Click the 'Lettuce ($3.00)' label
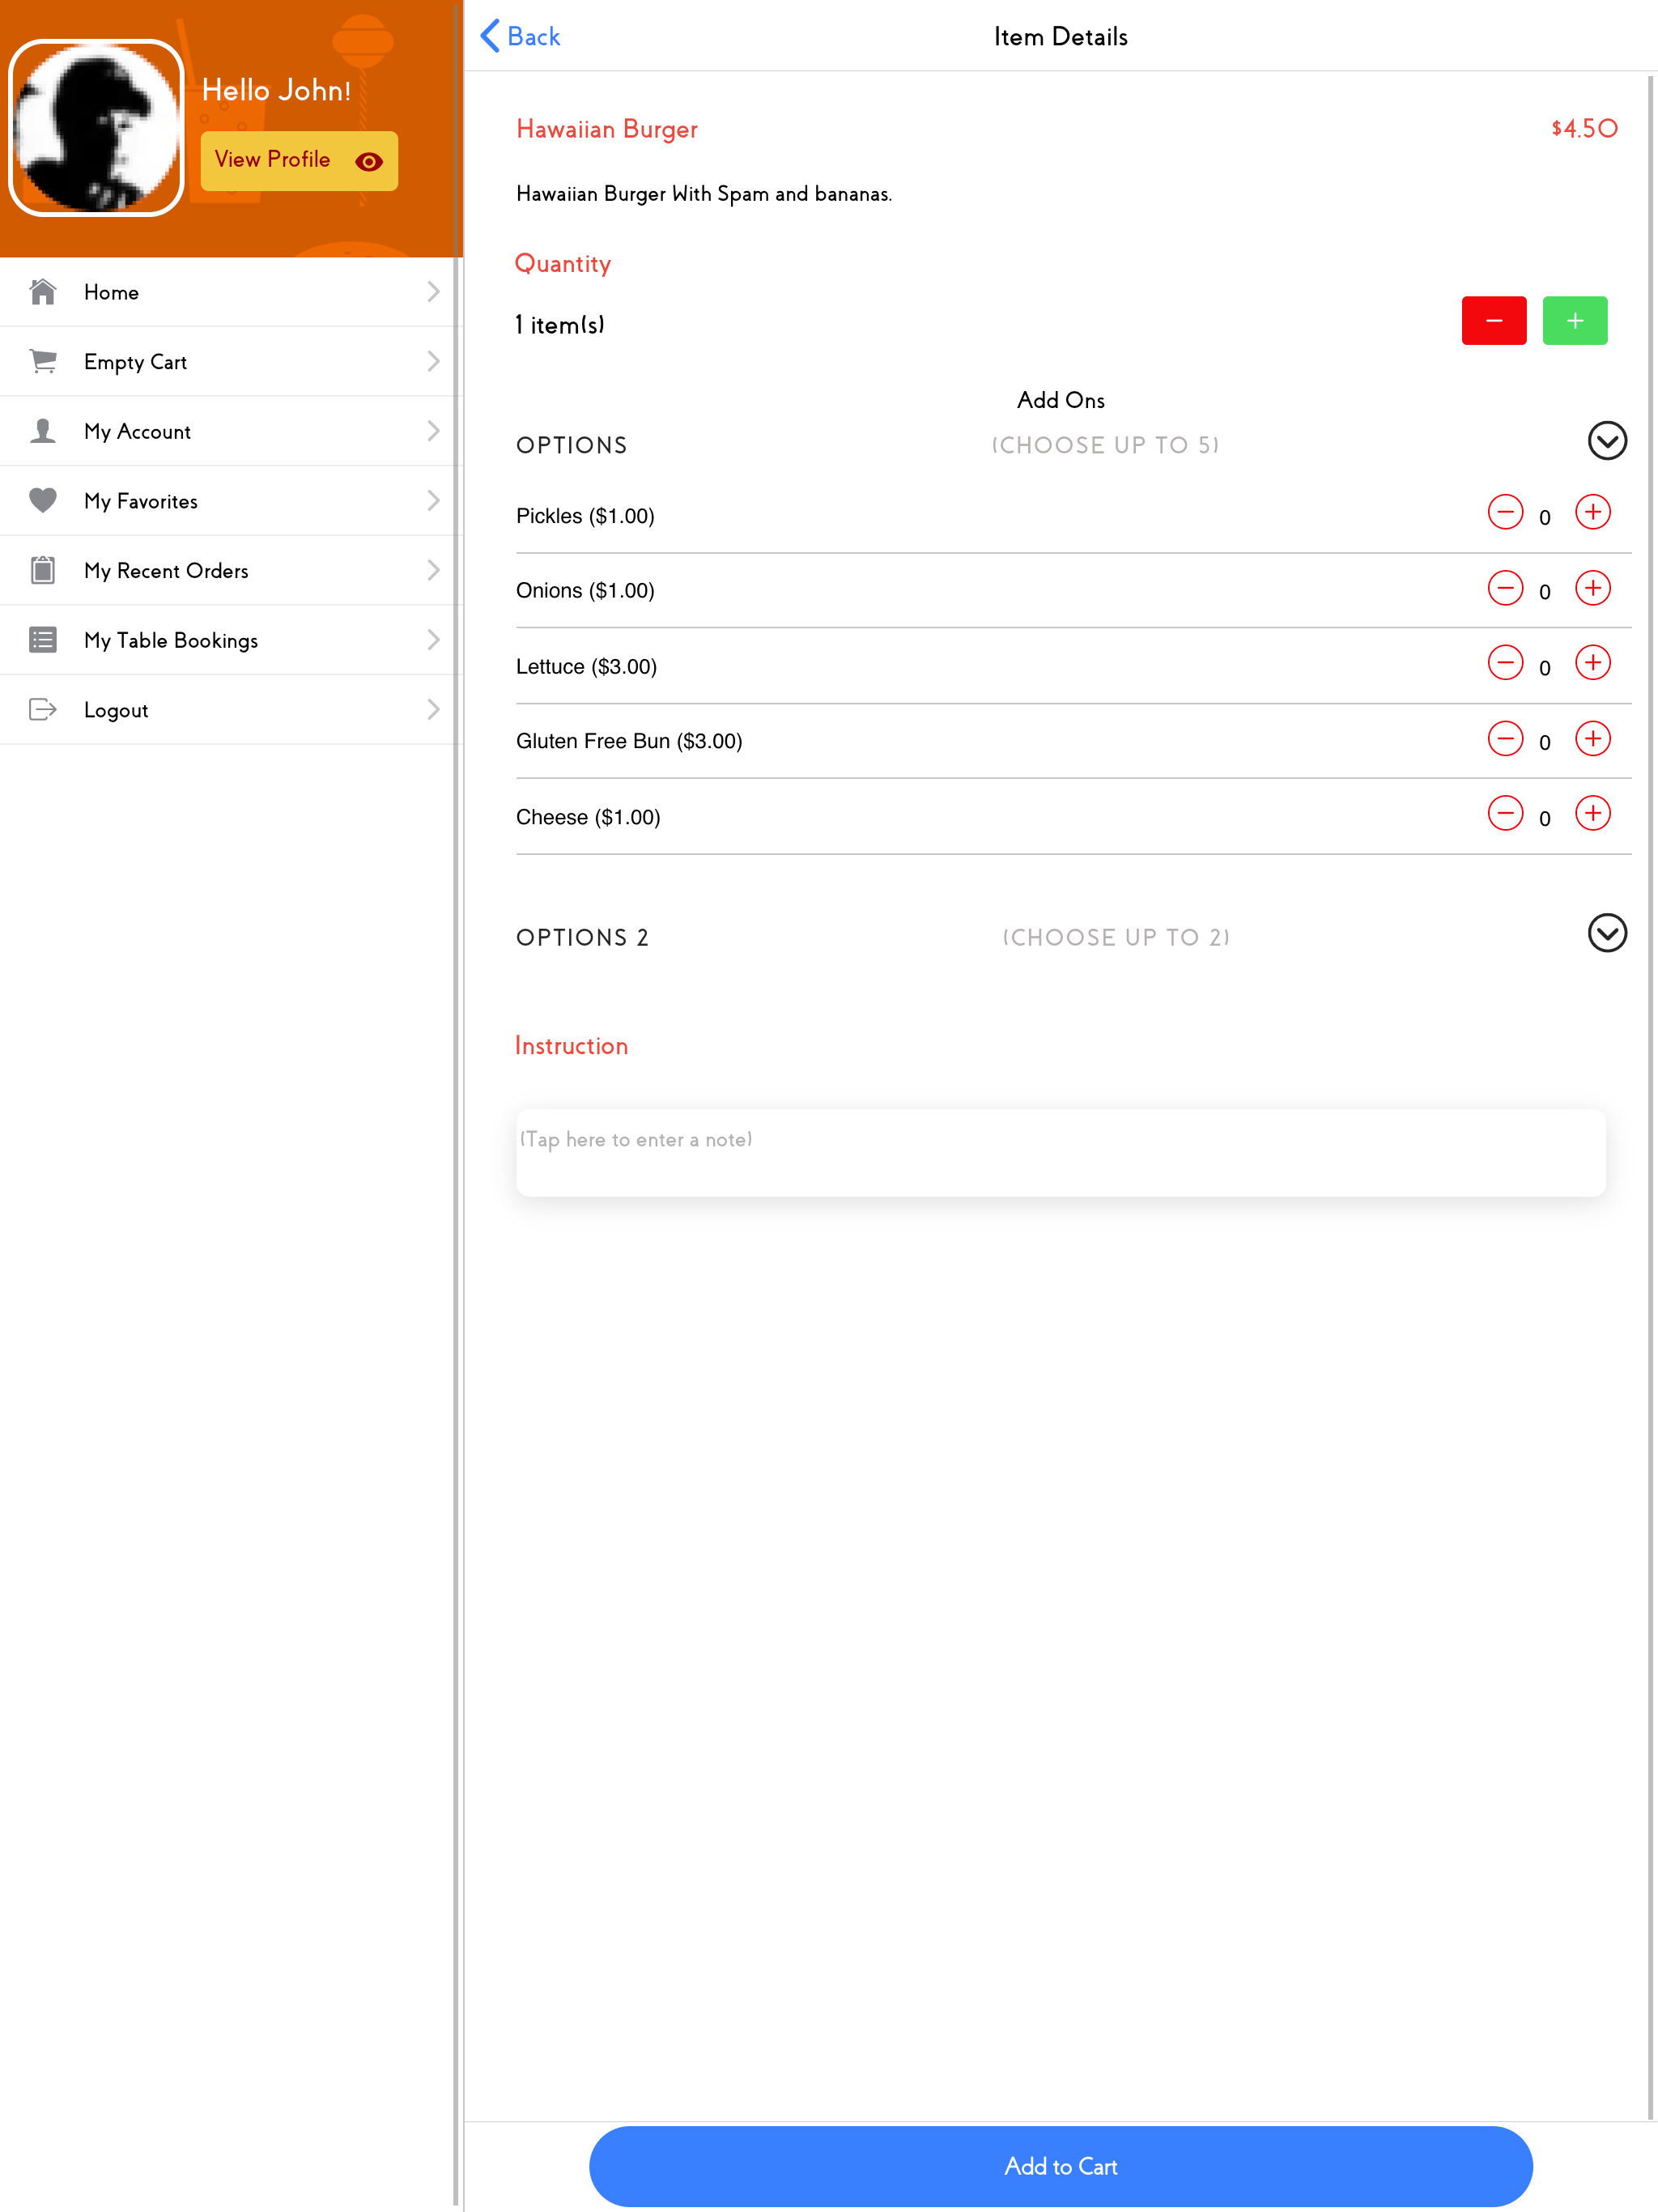This screenshot has width=1658, height=2212. coord(586,667)
